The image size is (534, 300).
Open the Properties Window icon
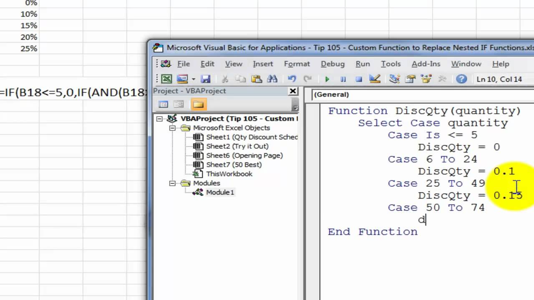410,79
